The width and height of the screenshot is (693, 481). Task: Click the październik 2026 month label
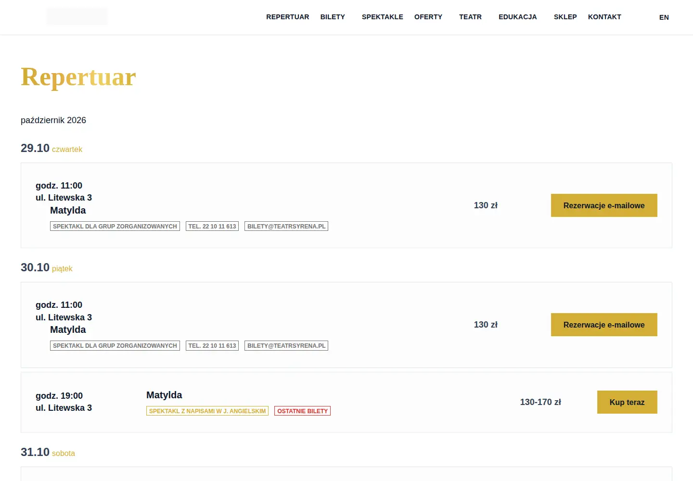[53, 120]
